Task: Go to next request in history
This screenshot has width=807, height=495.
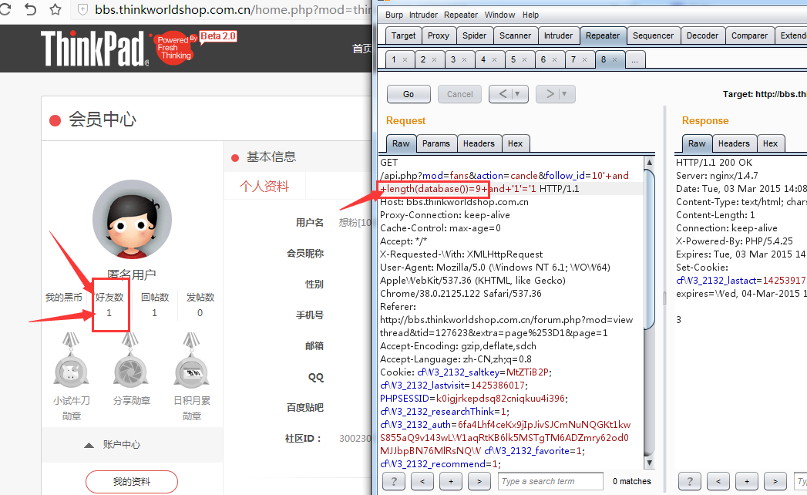Action: [550, 94]
